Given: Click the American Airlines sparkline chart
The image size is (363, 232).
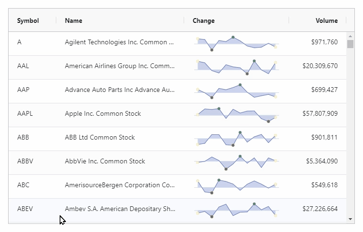Looking at the screenshot, I should click(236, 66).
